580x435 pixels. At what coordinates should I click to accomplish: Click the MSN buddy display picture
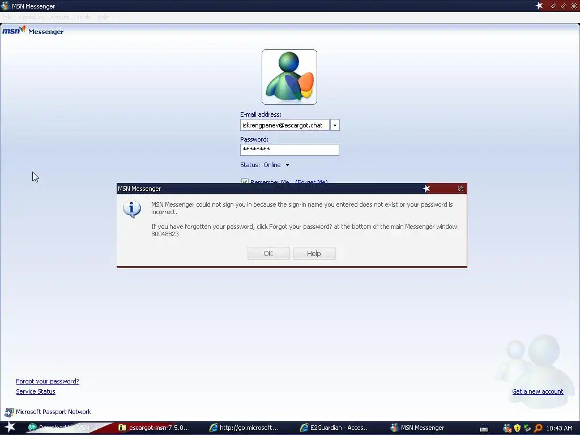289,77
